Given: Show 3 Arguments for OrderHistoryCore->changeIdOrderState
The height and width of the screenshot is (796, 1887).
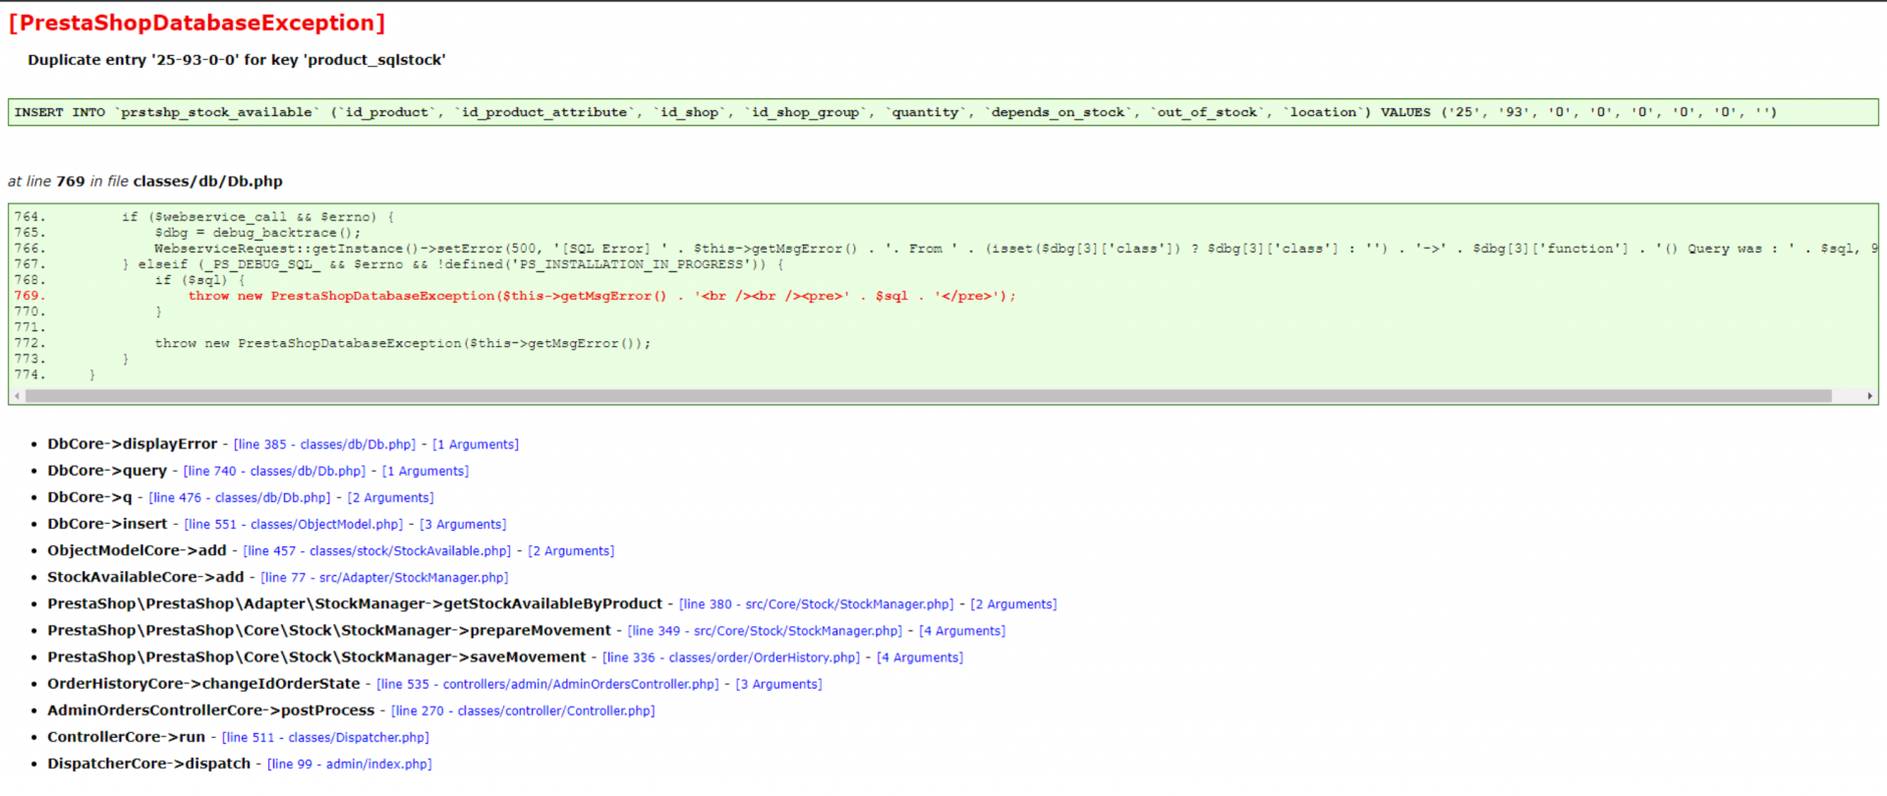Looking at the screenshot, I should pyautogui.click(x=779, y=684).
